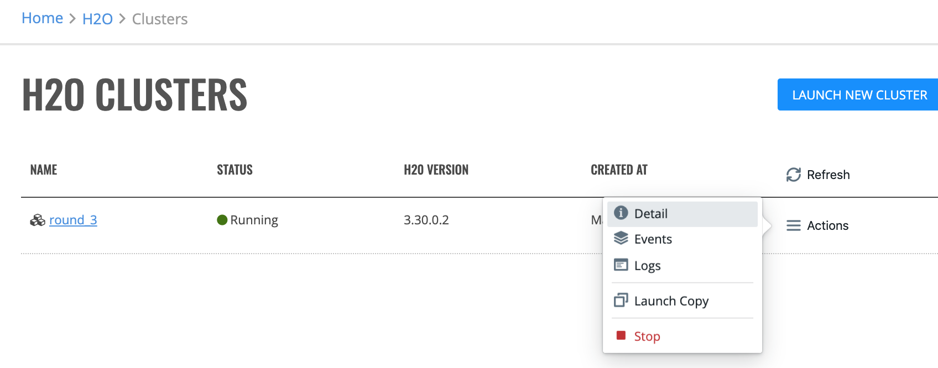938x368 pixels.
Task: Click the green Running status indicator
Action: (x=222, y=220)
